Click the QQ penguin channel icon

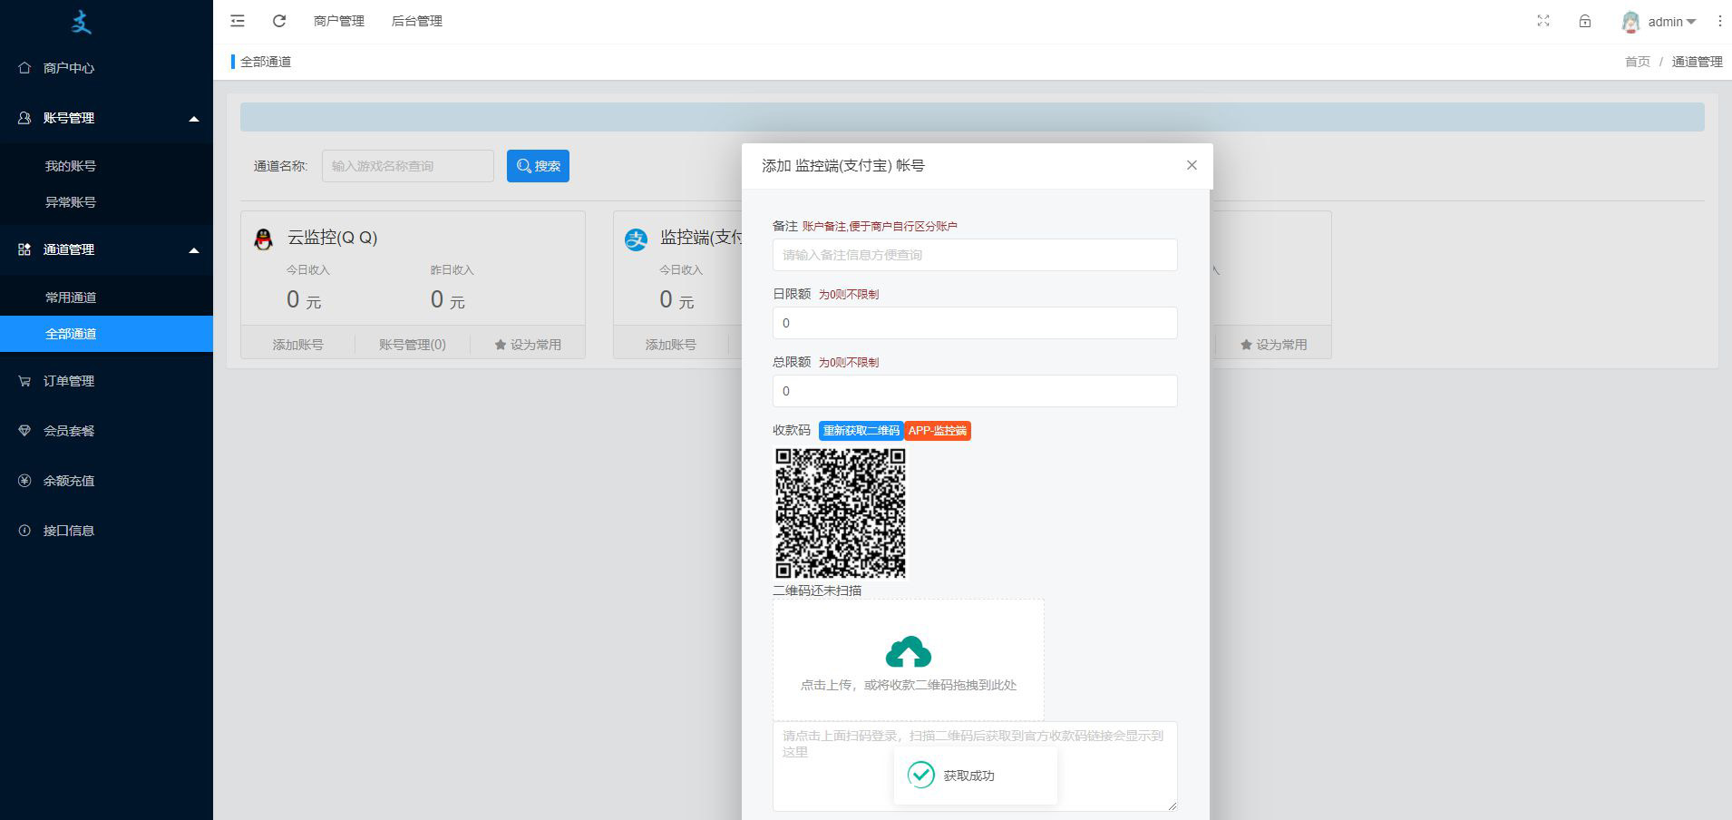pos(264,239)
